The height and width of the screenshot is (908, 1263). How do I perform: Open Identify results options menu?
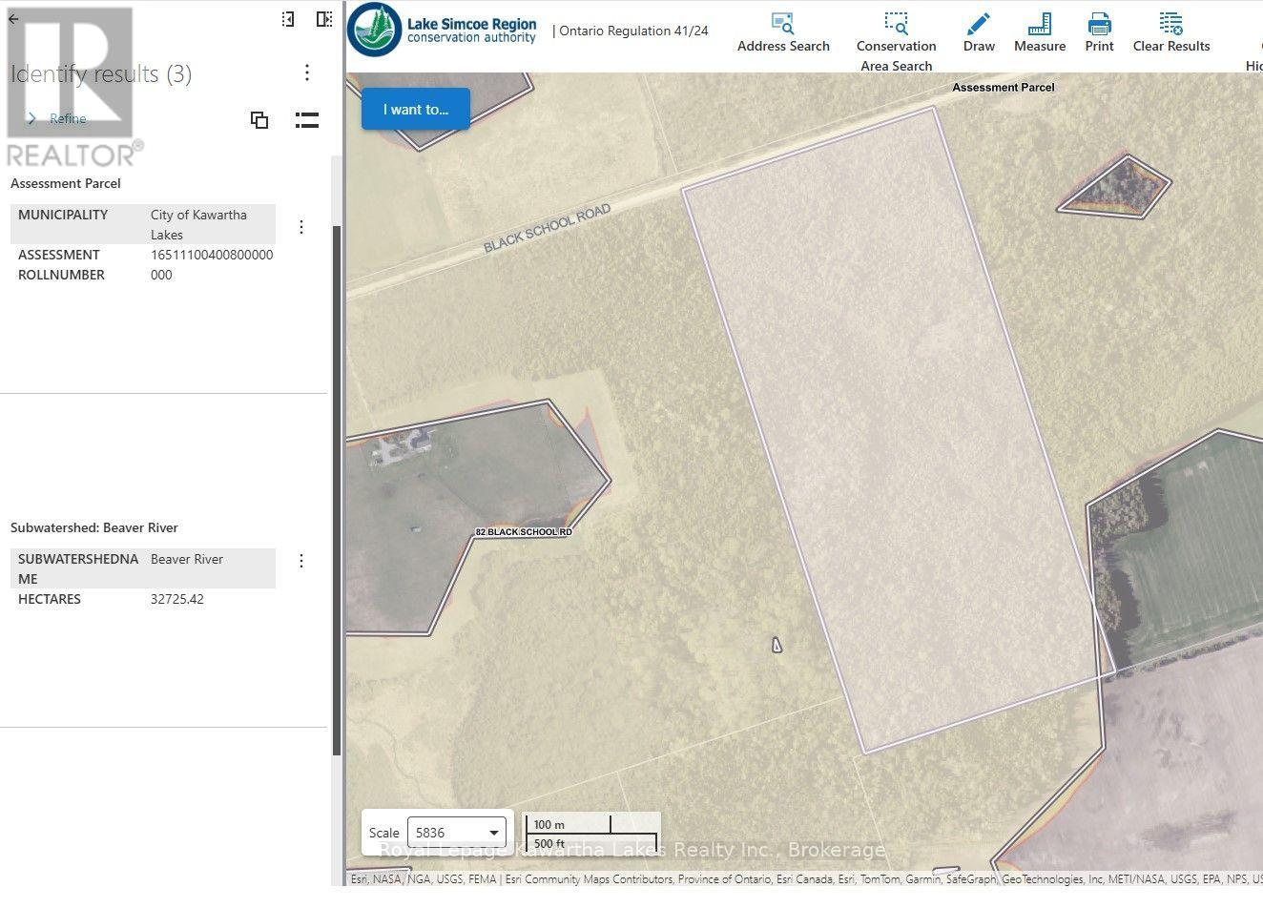[x=306, y=72]
